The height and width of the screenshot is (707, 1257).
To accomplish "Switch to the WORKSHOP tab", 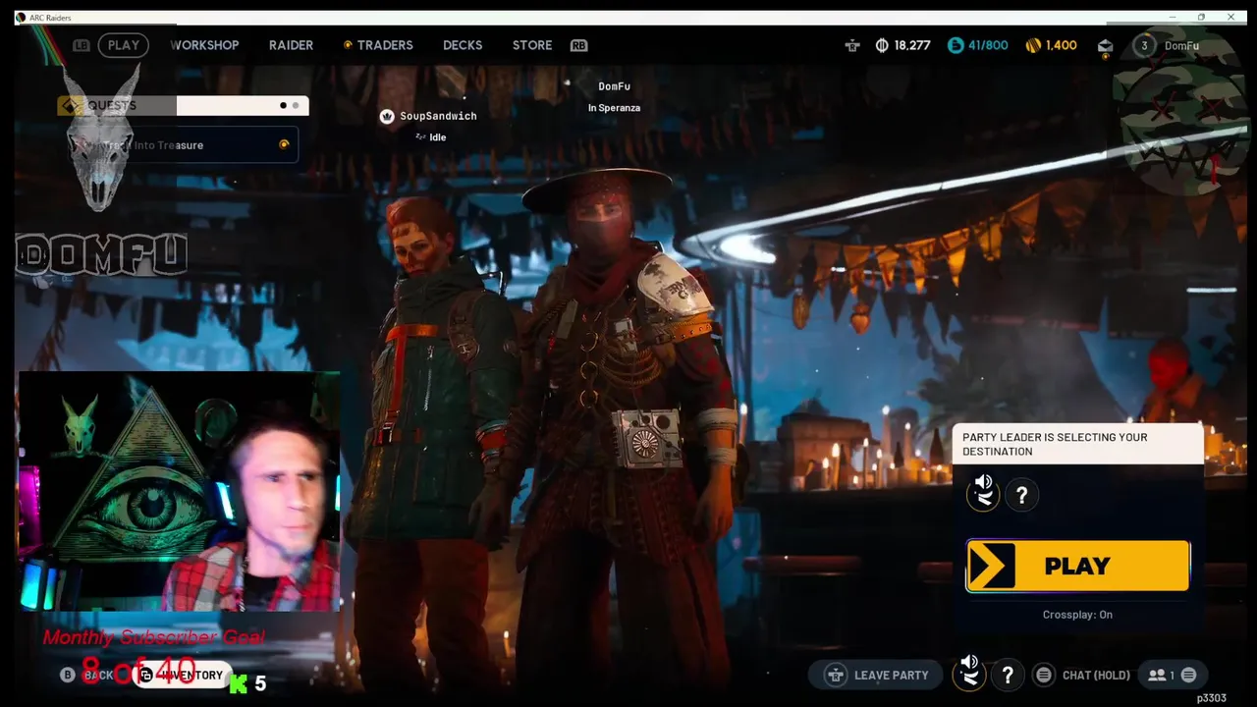I will click(x=204, y=45).
